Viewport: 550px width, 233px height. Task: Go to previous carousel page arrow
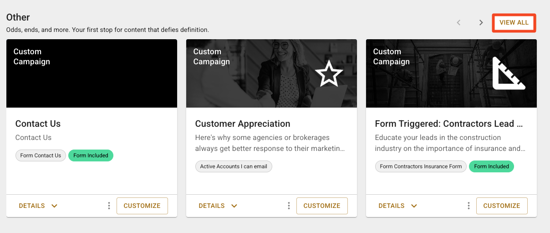[459, 22]
